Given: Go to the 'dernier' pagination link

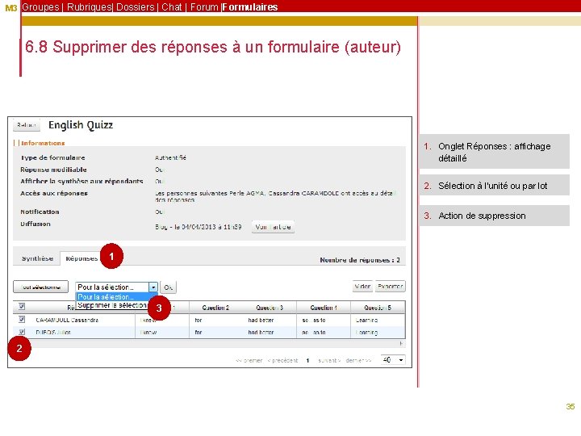Looking at the screenshot, I should coord(358,360).
